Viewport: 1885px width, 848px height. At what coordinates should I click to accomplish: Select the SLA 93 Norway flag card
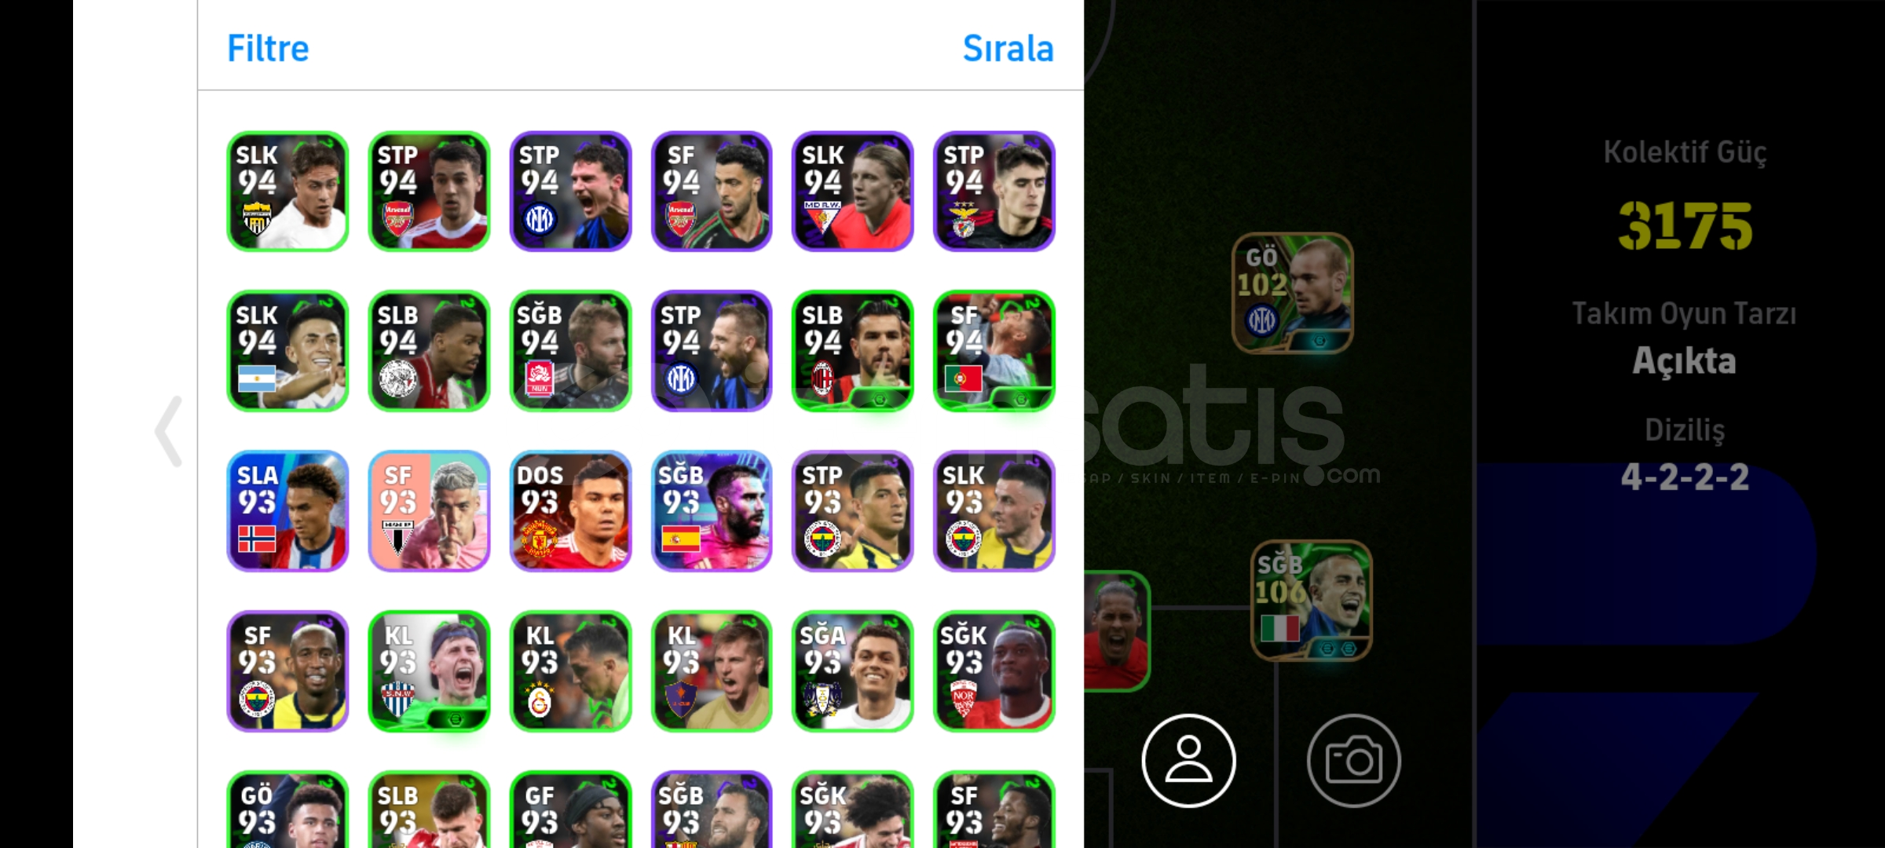coord(287,510)
